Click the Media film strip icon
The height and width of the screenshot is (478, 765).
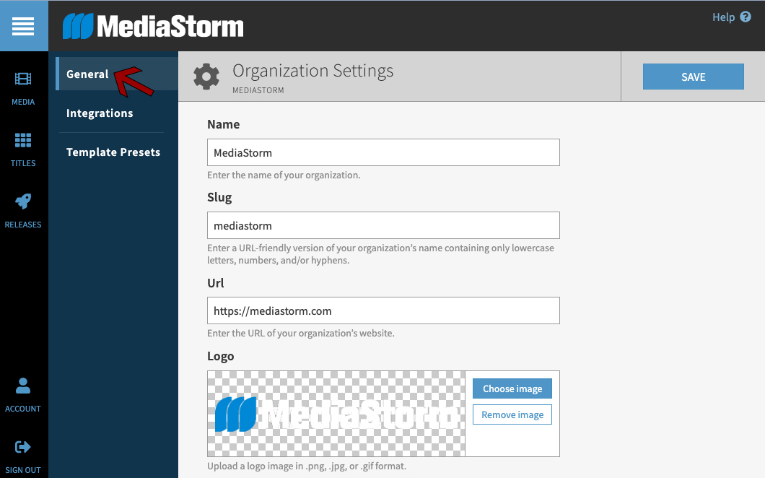click(x=23, y=79)
